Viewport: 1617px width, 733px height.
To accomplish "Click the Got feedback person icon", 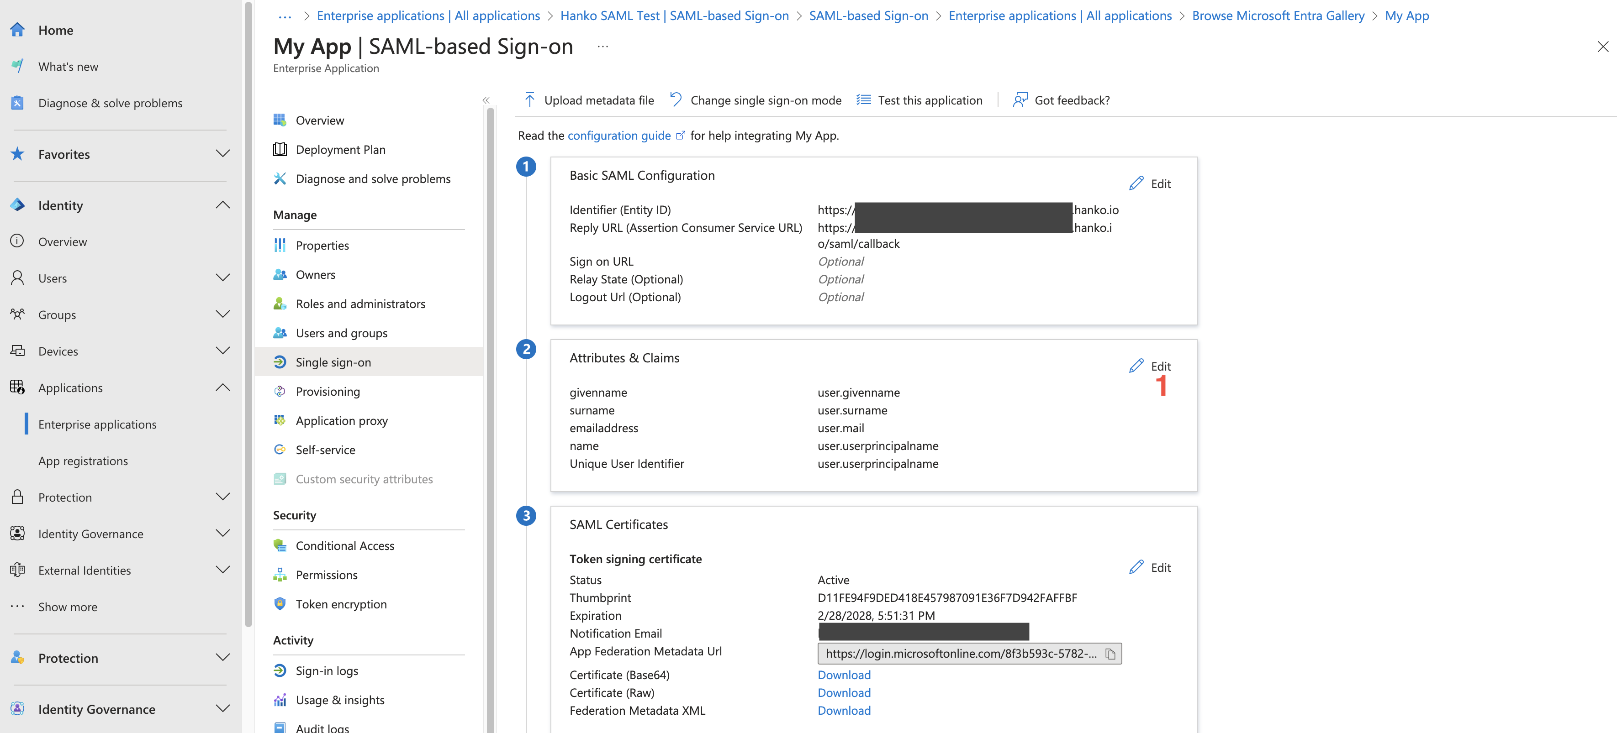I will pyautogui.click(x=1020, y=99).
